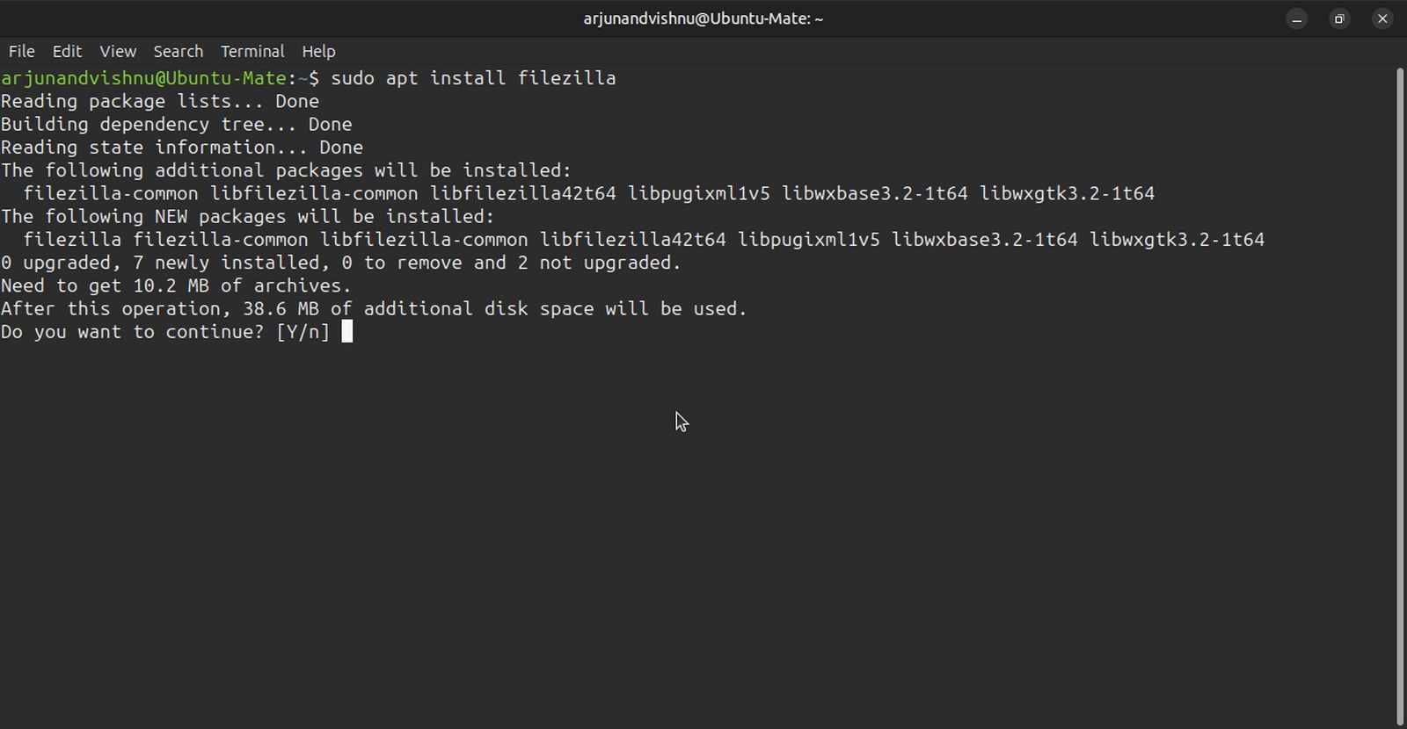Click the terminal's vertical scrollbar

[x=1400, y=395]
